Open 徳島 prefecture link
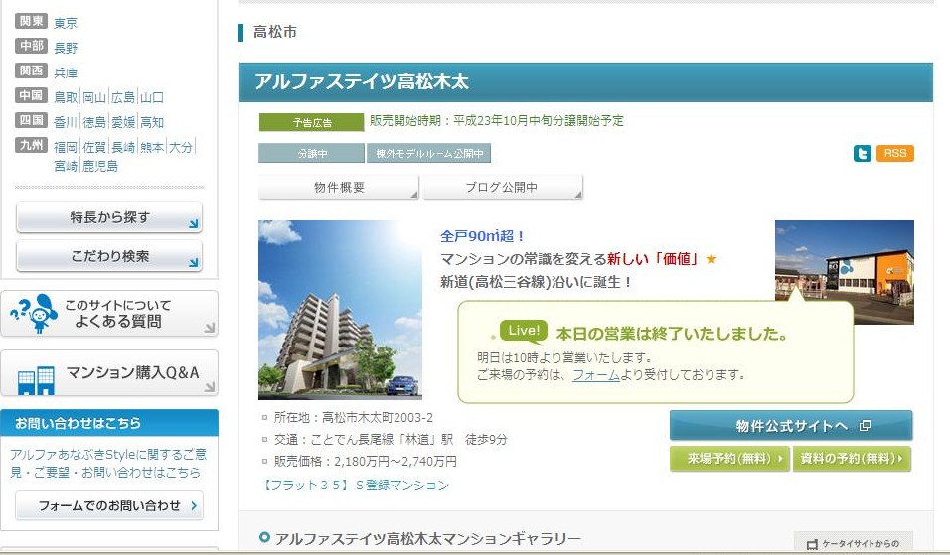Image resolution: width=950 pixels, height=555 pixels. pos(94,122)
